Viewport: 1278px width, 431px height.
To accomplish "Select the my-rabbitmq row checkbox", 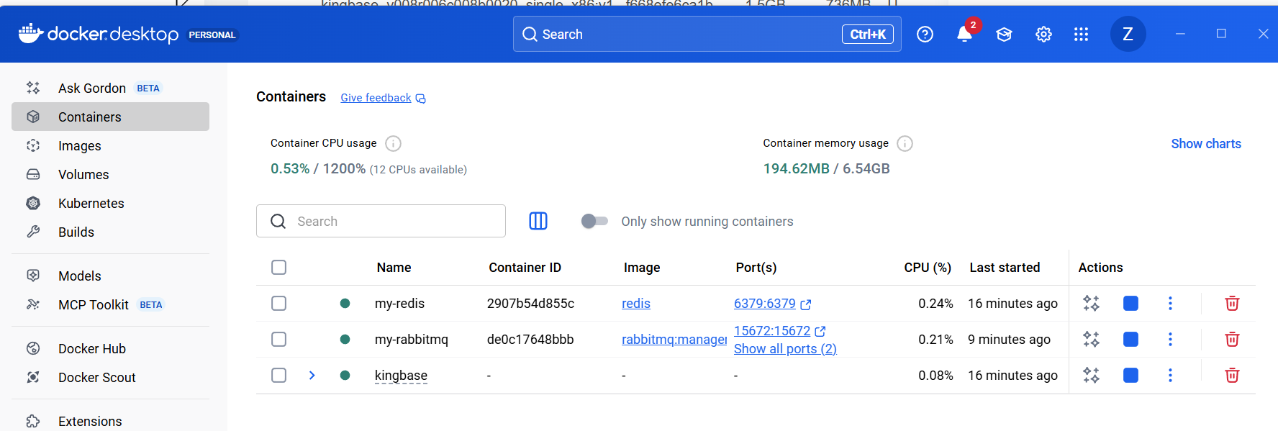I will coord(279,339).
